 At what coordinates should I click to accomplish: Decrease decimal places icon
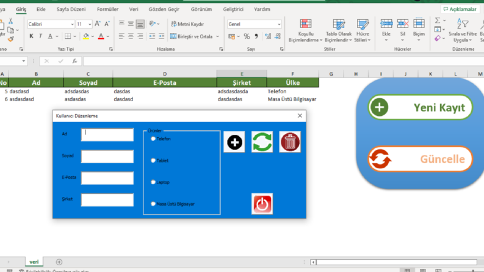(x=278, y=37)
